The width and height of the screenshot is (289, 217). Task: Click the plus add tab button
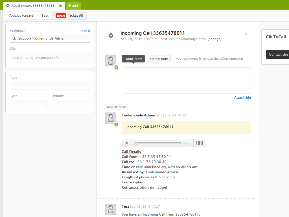coord(73,6)
